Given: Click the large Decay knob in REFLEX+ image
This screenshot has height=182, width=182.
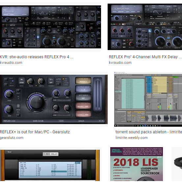Looking at the screenshot, I should [37, 102].
